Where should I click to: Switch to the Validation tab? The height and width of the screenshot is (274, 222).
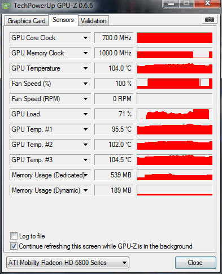coord(94,21)
